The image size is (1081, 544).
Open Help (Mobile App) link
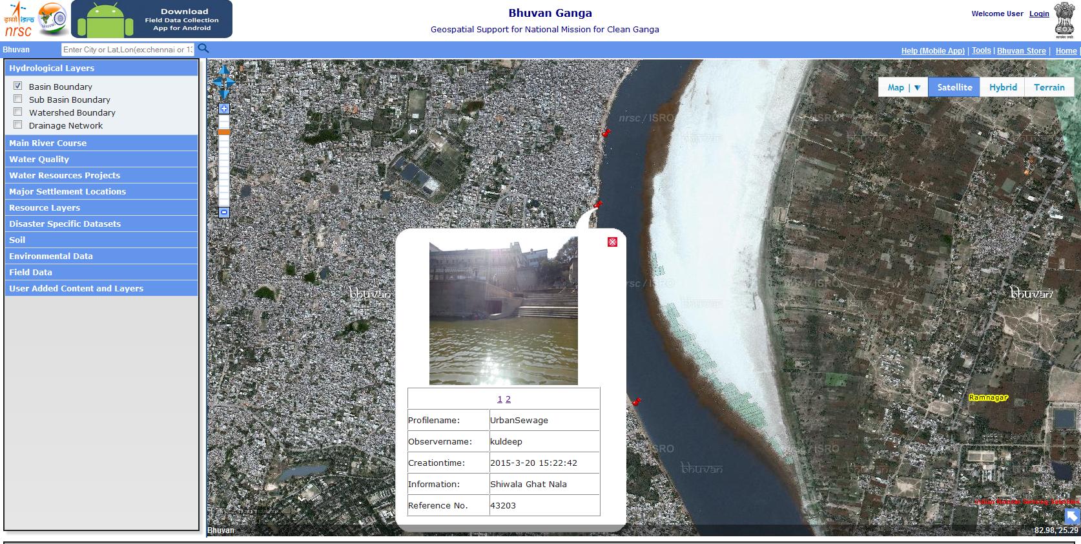click(x=933, y=51)
